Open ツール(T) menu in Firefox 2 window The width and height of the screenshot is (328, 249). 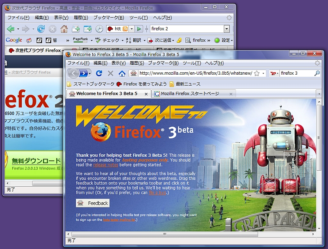click(139, 18)
